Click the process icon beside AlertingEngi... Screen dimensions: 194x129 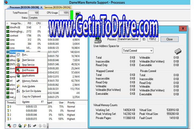tap(8, 31)
